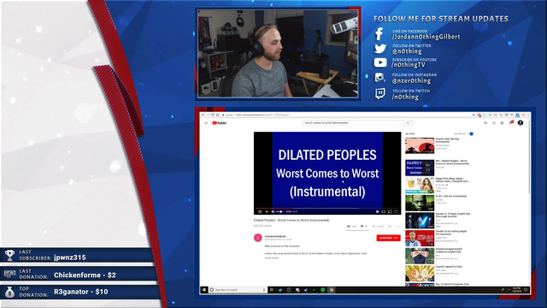Click the Facebook /JordannOthingGilbert overlay entry
The height and width of the screenshot is (308, 547).
click(x=417, y=34)
